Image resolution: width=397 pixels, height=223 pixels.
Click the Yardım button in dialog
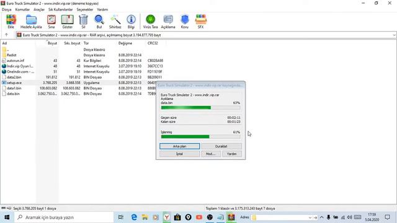[231, 154]
